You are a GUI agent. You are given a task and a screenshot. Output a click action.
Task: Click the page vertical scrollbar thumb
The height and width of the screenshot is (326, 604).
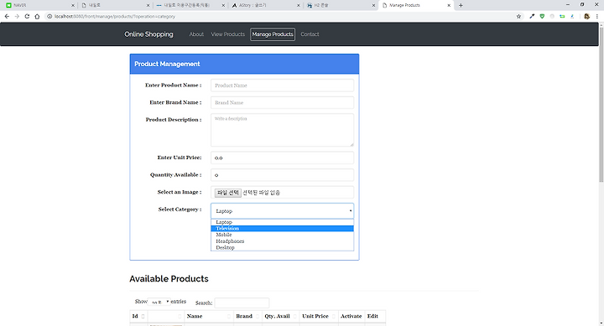pyautogui.click(x=601, y=104)
